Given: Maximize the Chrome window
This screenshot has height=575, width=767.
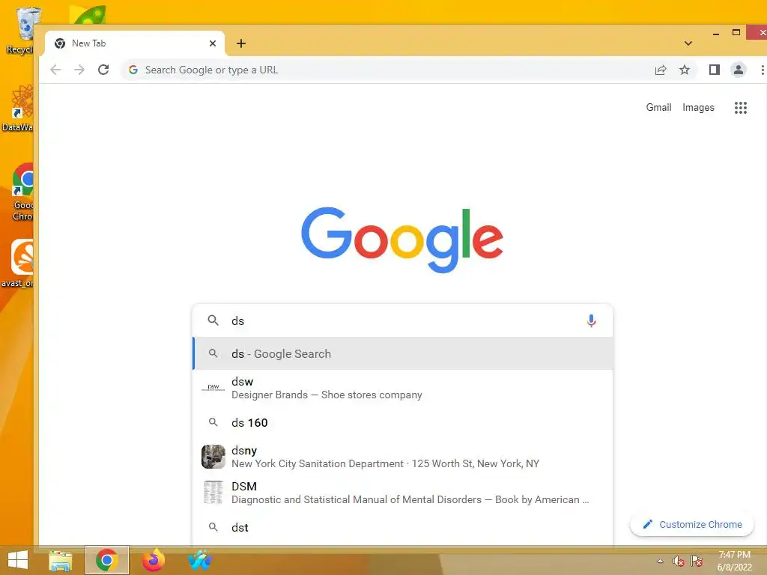Looking at the screenshot, I should (x=736, y=33).
